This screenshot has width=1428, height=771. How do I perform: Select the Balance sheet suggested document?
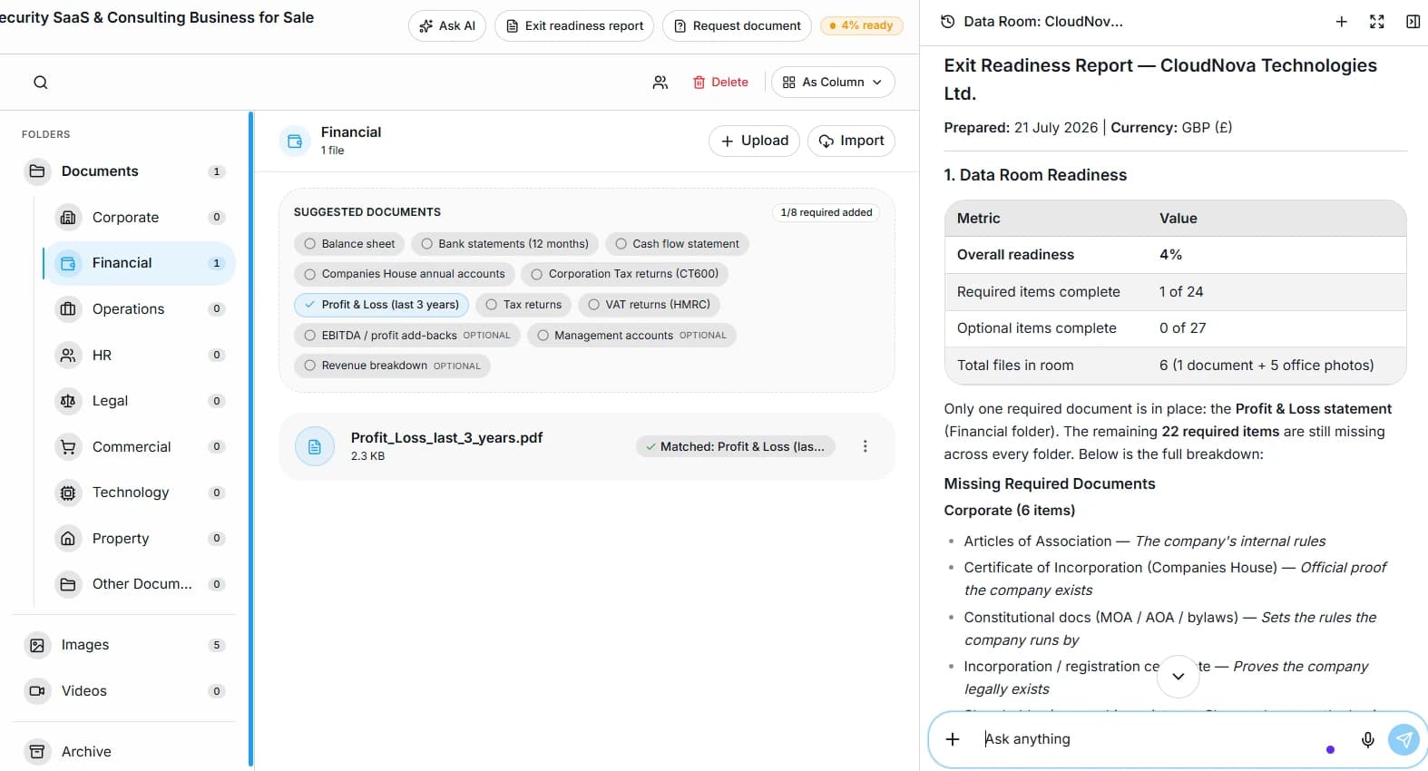point(349,244)
